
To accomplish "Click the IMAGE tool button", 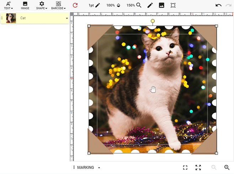I will click(x=25, y=5).
